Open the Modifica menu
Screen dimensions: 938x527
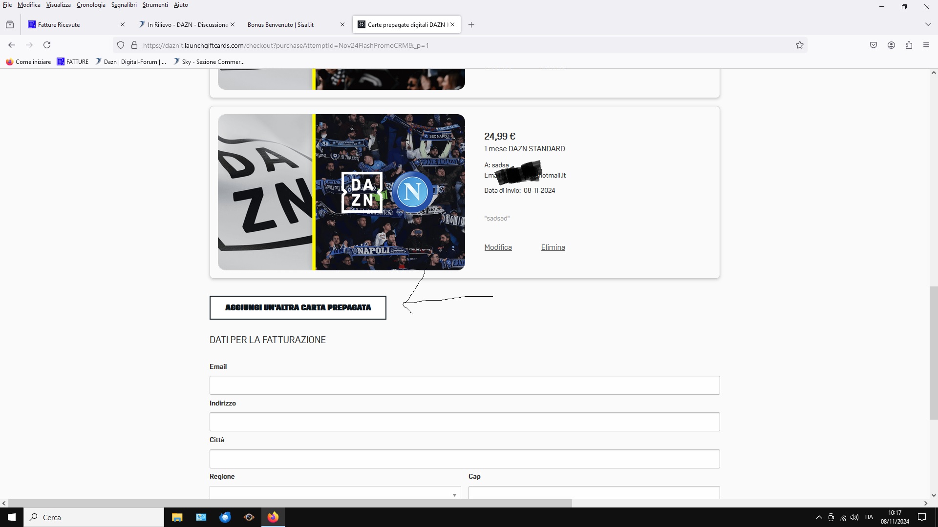29,5
